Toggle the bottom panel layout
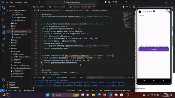175x98 pixels. [109, 2]
